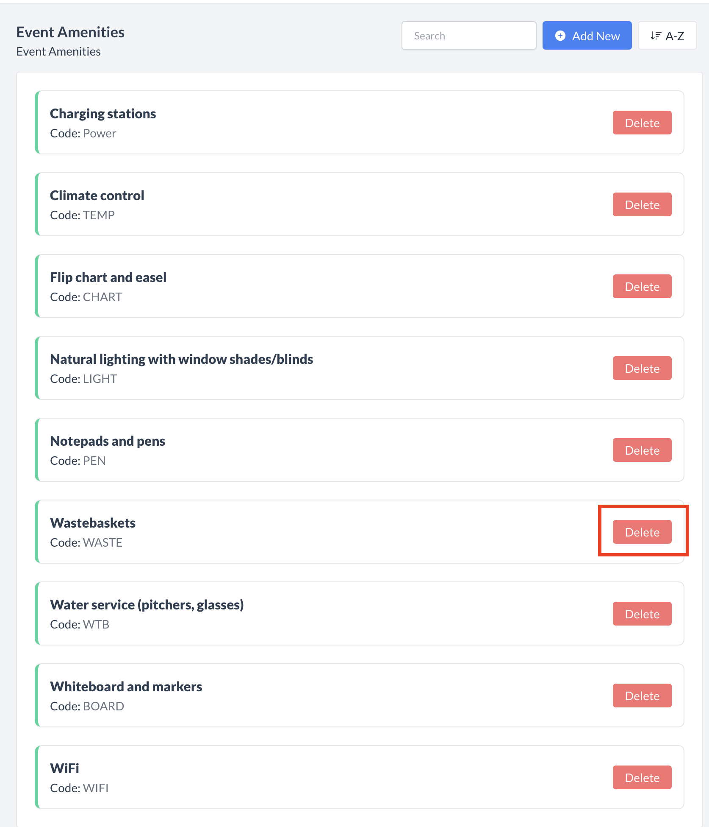The width and height of the screenshot is (709, 827).
Task: Focus the Search input field
Action: point(469,36)
